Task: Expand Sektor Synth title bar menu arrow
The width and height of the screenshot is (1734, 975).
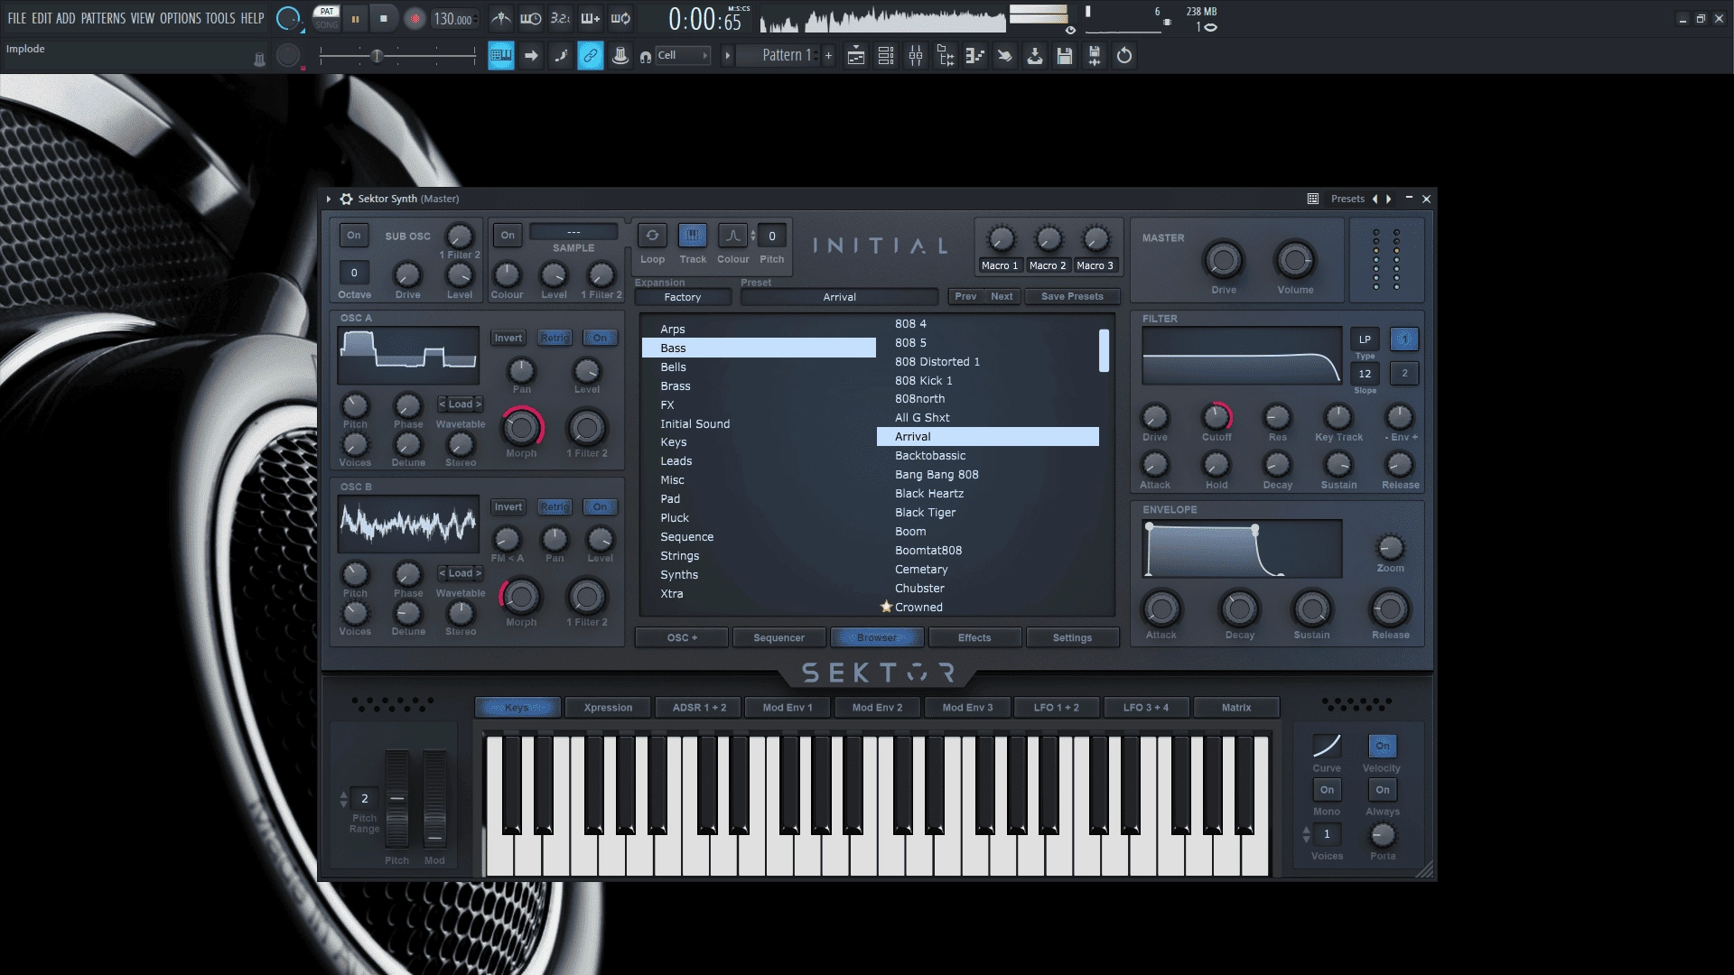Action: (x=328, y=199)
